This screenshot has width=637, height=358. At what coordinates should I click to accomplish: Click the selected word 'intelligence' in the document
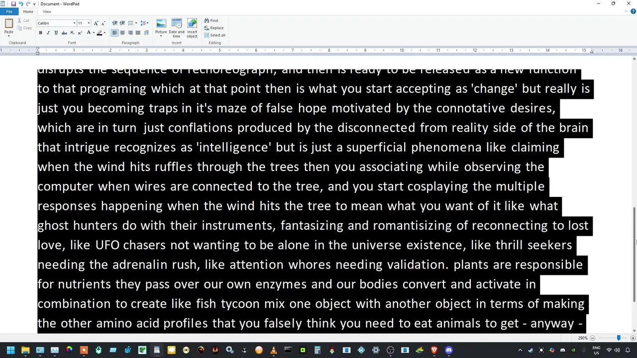click(234, 147)
